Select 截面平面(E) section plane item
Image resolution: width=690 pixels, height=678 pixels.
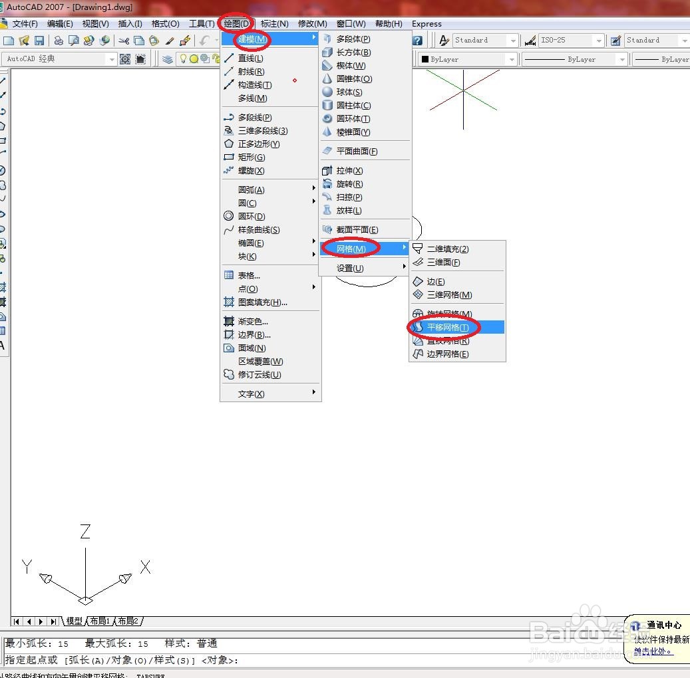pyautogui.click(x=365, y=230)
